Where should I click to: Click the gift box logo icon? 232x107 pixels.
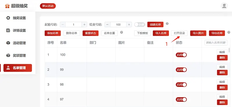coord(7,6)
